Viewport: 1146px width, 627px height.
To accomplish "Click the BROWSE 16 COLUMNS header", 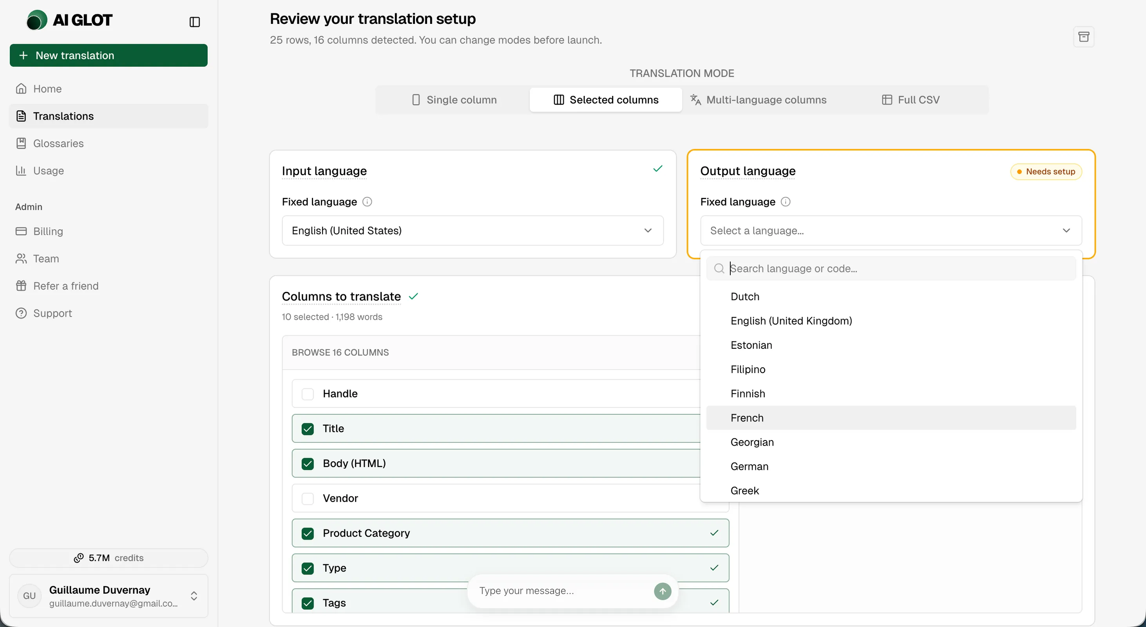I will [x=340, y=352].
